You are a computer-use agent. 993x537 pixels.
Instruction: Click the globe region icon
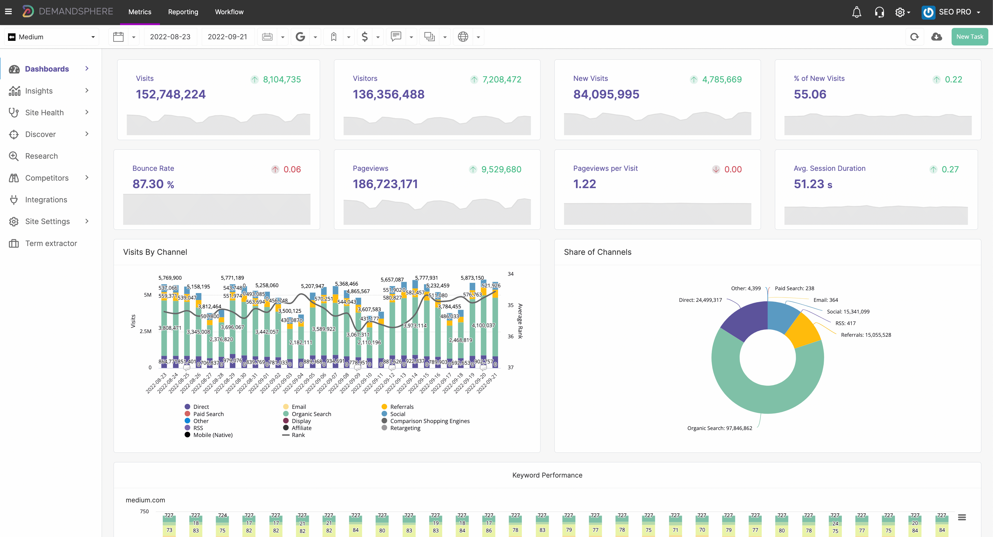(x=463, y=37)
